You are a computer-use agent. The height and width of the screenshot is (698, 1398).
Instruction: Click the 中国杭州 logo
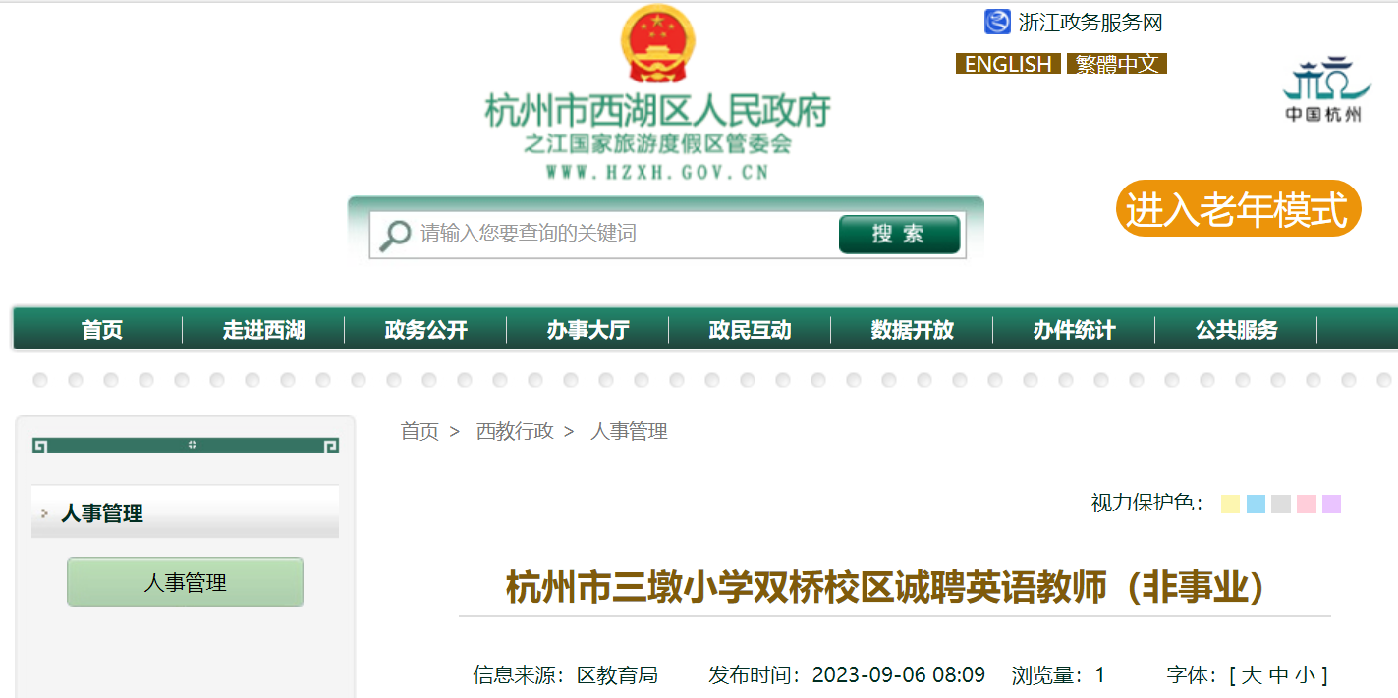pos(1324,88)
